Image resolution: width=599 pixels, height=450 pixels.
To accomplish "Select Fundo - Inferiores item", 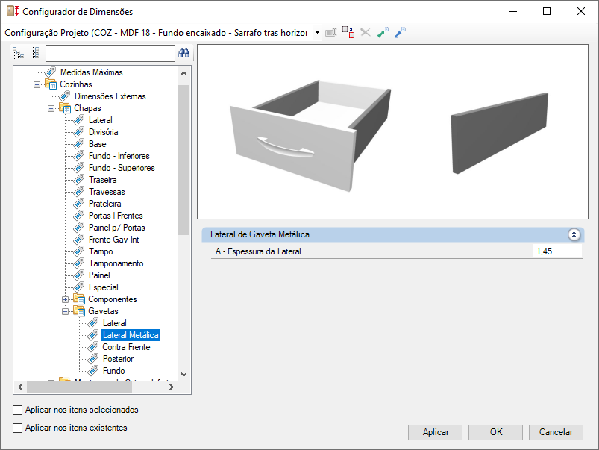I will coord(119,156).
